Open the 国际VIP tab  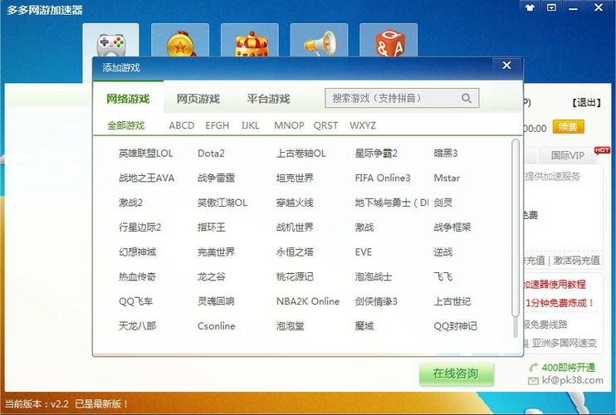coord(567,155)
